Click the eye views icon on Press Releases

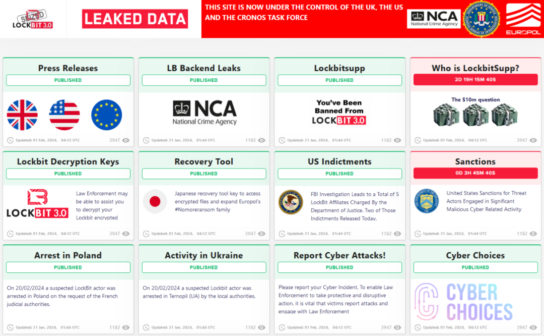(x=126, y=140)
